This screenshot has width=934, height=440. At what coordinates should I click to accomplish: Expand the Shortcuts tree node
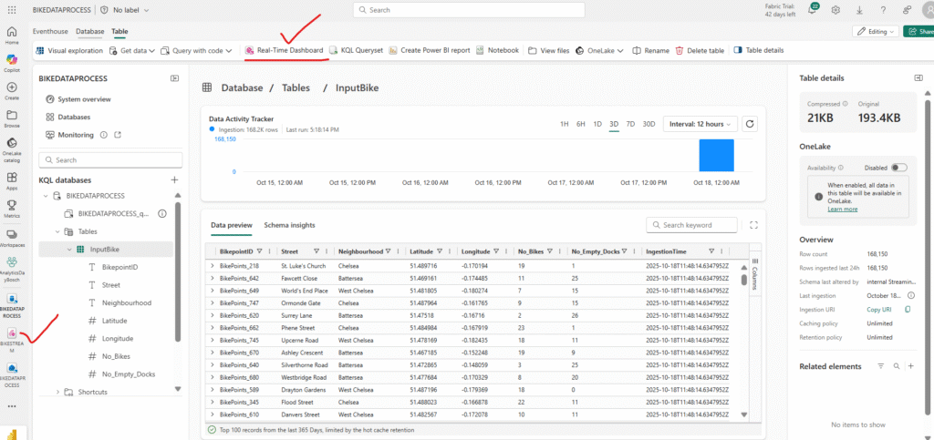(58, 392)
